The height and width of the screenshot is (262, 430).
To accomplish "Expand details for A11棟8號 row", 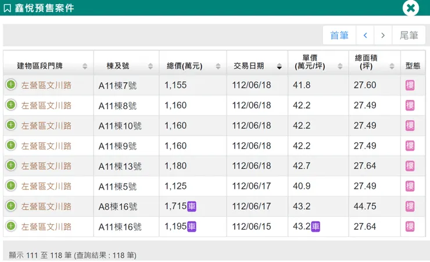I will 11,105.
